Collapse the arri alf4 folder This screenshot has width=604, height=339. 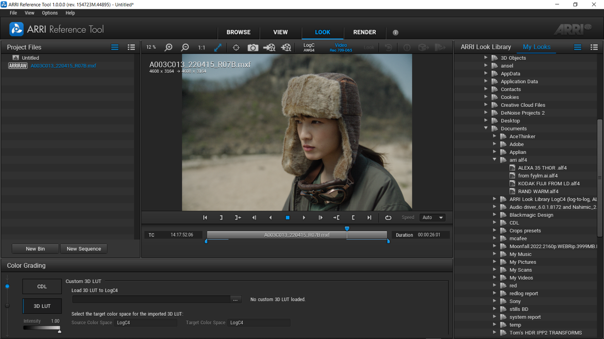[x=495, y=160]
